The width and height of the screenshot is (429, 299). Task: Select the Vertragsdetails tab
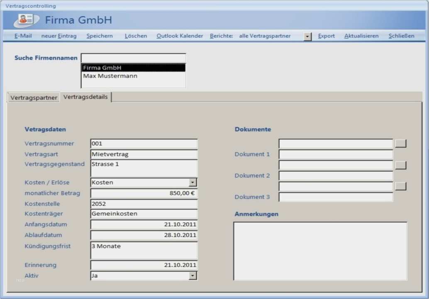pyautogui.click(x=85, y=97)
